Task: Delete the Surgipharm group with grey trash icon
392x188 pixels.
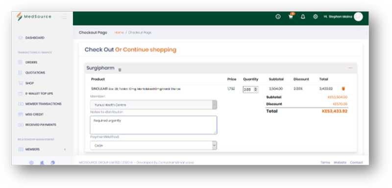Action: 120,70
